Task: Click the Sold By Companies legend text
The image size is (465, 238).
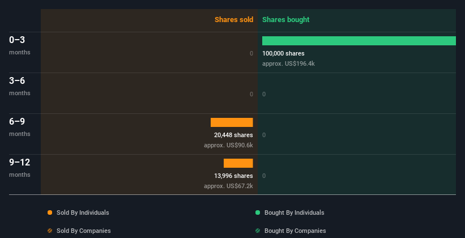Action: coord(84,231)
